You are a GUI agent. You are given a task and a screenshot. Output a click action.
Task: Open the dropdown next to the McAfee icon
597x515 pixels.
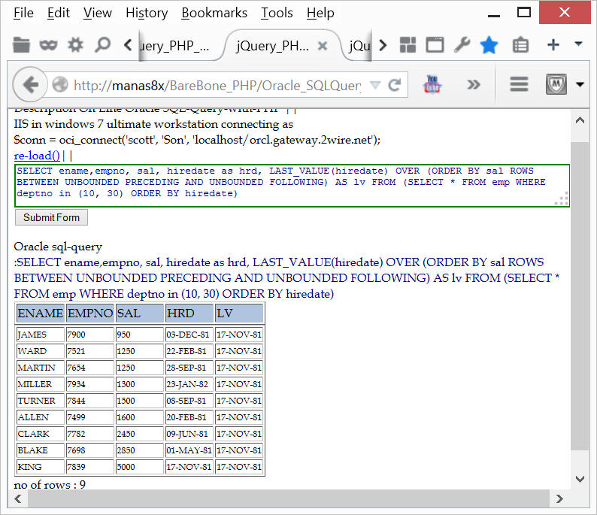point(580,84)
